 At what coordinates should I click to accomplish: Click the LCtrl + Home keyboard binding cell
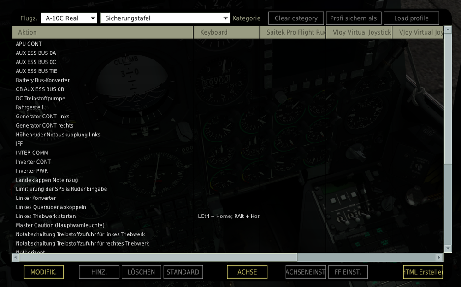[x=227, y=216]
